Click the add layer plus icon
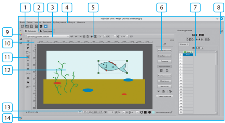Image resolution: width=225 pixels, height=123 pixels. coord(193,35)
